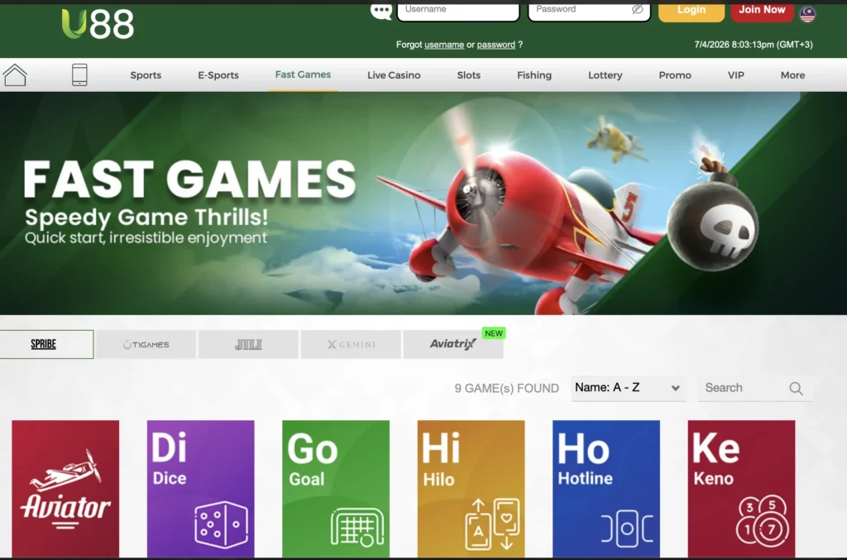Select the Gemini provider tab
This screenshot has width=847, height=560.
pyautogui.click(x=351, y=344)
